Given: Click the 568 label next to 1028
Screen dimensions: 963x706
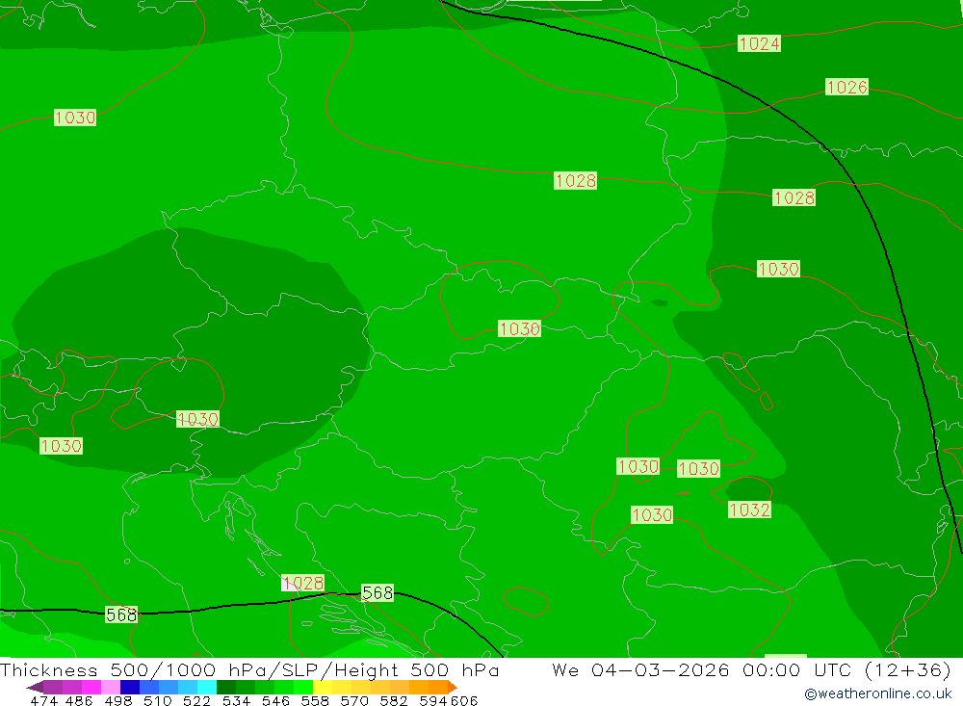Looking at the screenshot, I should tap(377, 592).
